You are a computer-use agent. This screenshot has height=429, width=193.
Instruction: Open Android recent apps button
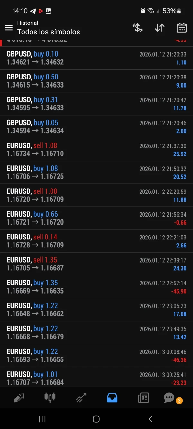42,419
